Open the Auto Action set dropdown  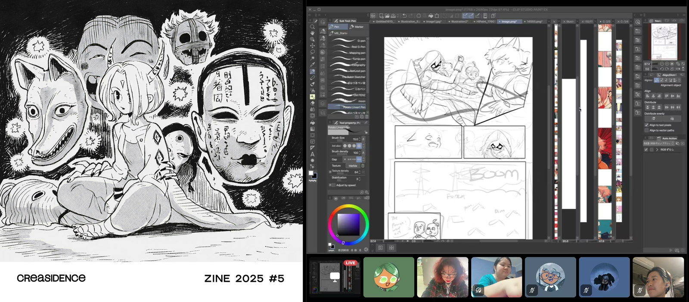pos(659,143)
